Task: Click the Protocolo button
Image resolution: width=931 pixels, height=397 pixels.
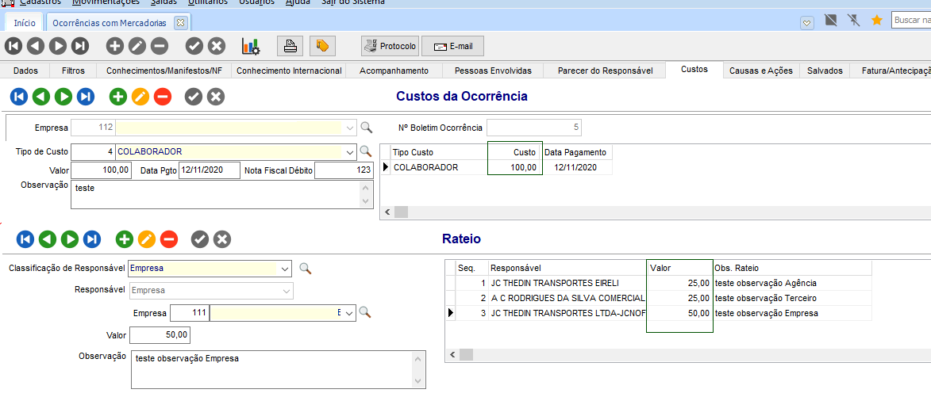Action: click(390, 46)
